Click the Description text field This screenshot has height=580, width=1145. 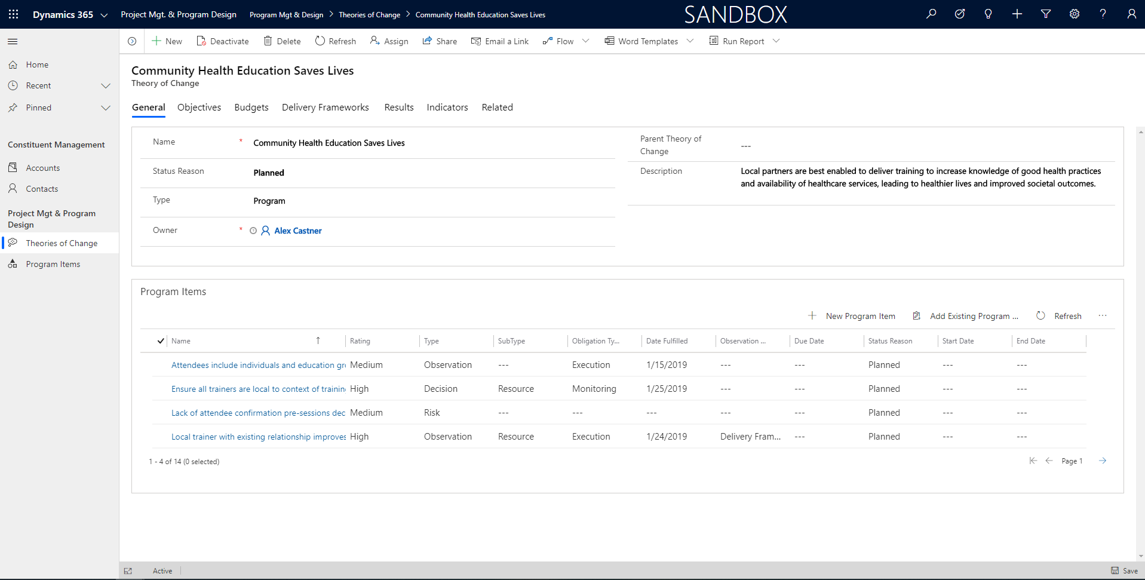pos(921,177)
